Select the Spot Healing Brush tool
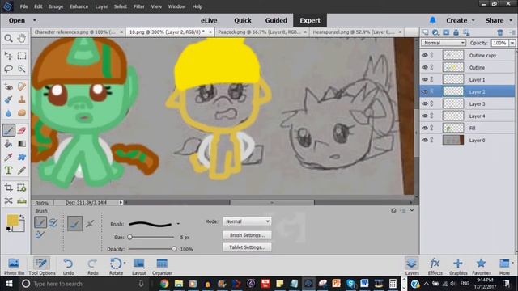 coord(22,86)
